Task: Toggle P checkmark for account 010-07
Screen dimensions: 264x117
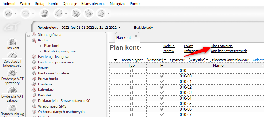Action: coord(162,115)
